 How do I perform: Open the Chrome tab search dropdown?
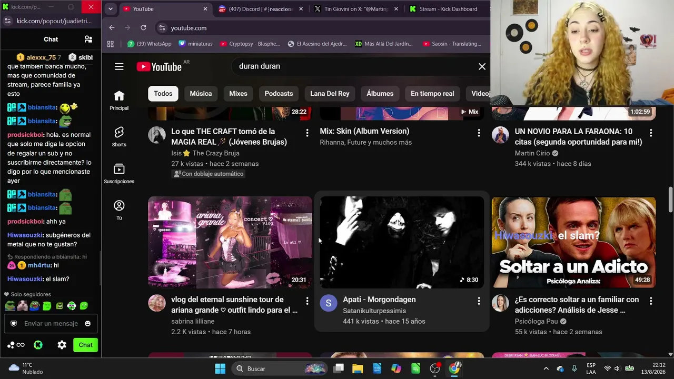(x=110, y=9)
